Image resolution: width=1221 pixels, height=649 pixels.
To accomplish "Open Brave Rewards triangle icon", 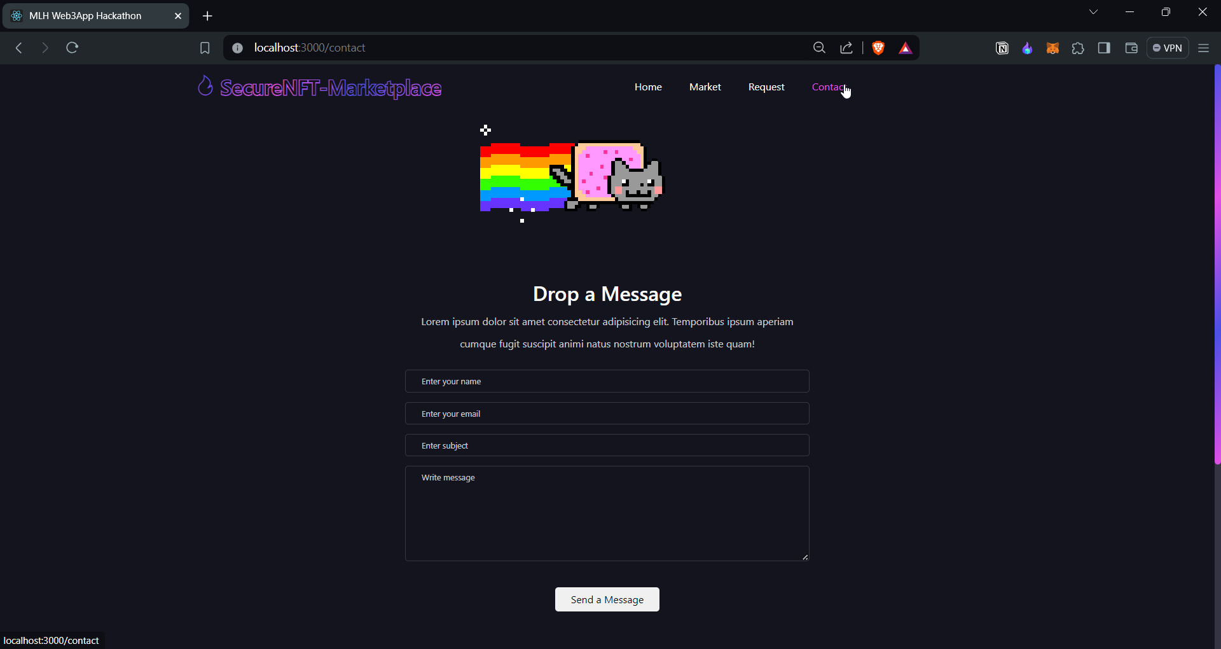I will point(906,48).
